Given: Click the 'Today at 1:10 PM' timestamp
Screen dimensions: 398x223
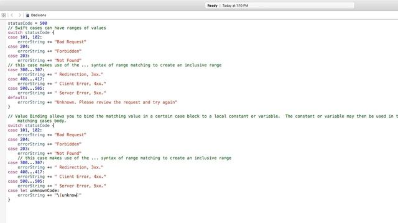Looking at the screenshot, I should click(235, 6).
